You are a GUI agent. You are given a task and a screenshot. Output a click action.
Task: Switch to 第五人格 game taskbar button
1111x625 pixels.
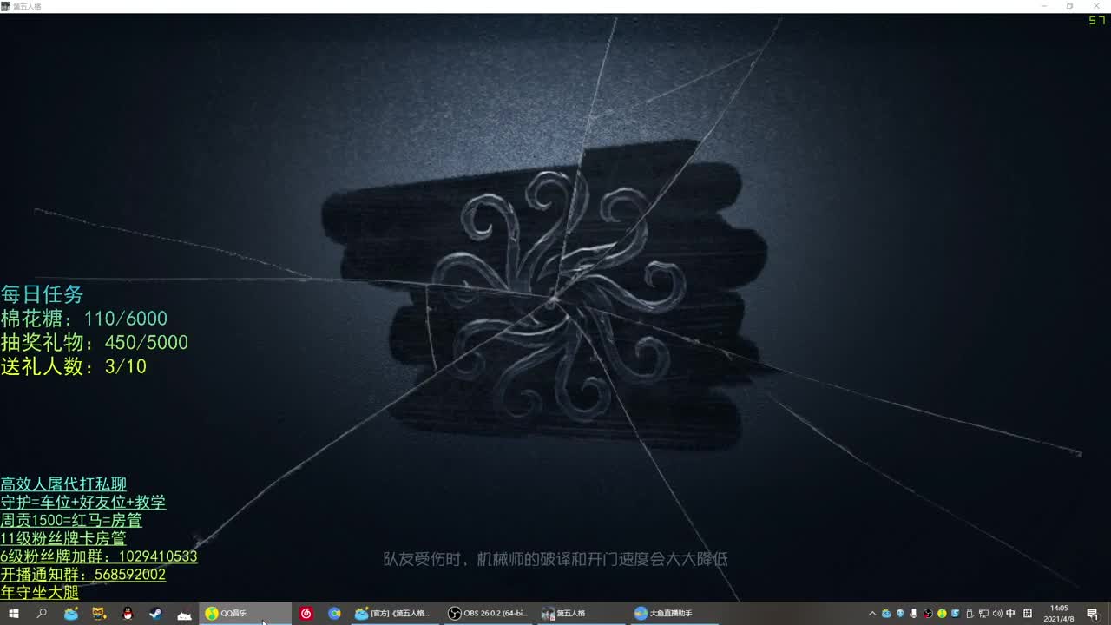(x=582, y=614)
